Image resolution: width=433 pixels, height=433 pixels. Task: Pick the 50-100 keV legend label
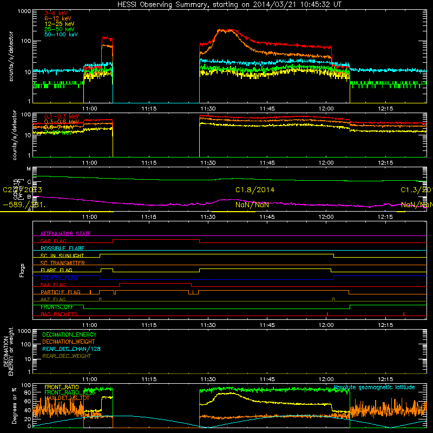click(x=61, y=35)
